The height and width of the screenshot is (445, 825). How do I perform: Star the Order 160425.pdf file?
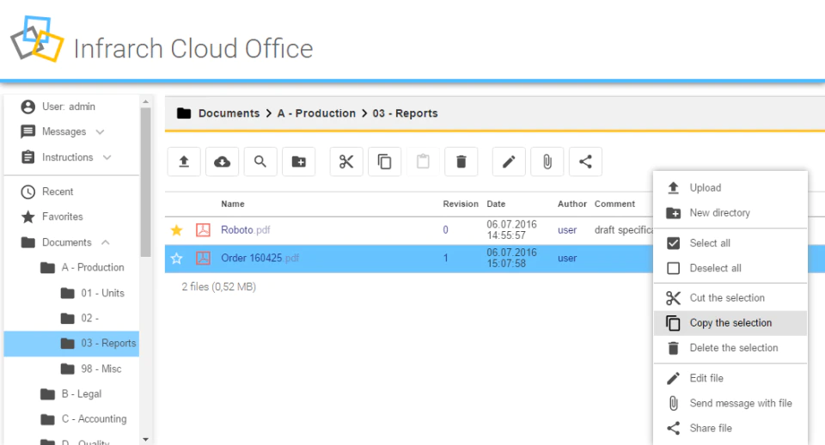point(177,259)
